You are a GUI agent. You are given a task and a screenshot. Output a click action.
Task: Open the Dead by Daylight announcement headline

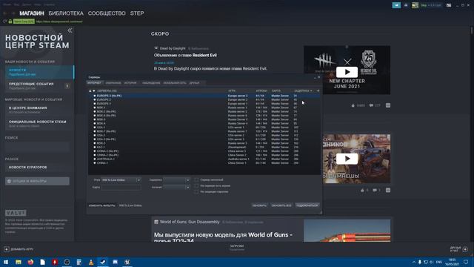pos(185,56)
